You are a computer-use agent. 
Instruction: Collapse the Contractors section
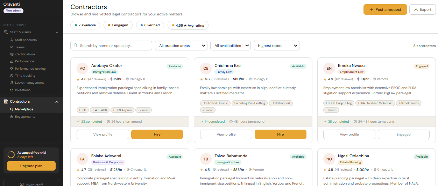tap(57, 102)
